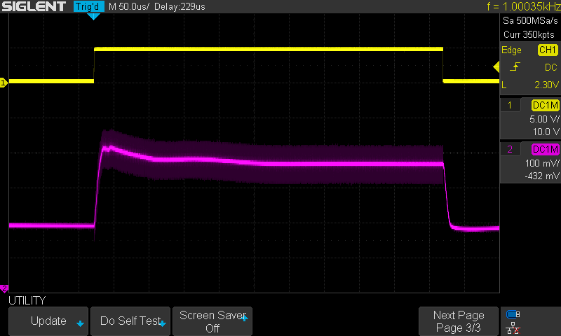Click the Sa 500MSa/s sample rate
The height and width of the screenshot is (336, 561).
(530, 21)
